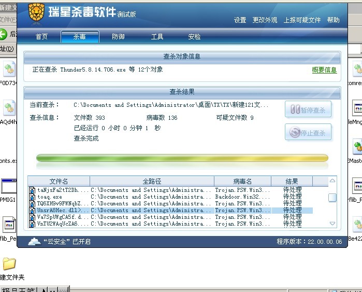The image size is (362, 292).
Task: Click the 查杀结果 section header
Action: (x=182, y=92)
